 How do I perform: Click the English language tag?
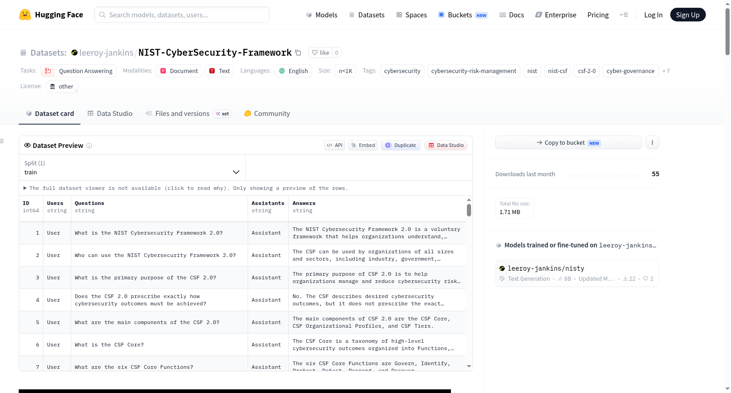click(x=293, y=71)
